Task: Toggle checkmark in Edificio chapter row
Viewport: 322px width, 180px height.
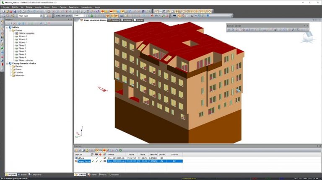Action: coord(97,158)
